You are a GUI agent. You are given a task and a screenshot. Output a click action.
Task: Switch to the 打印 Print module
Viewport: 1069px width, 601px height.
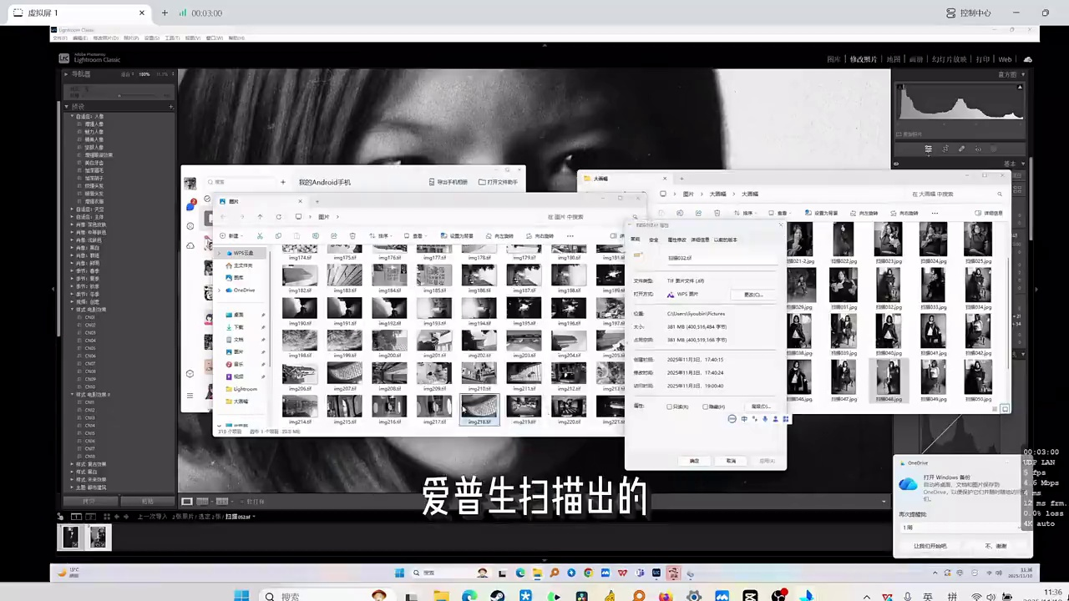coord(983,59)
